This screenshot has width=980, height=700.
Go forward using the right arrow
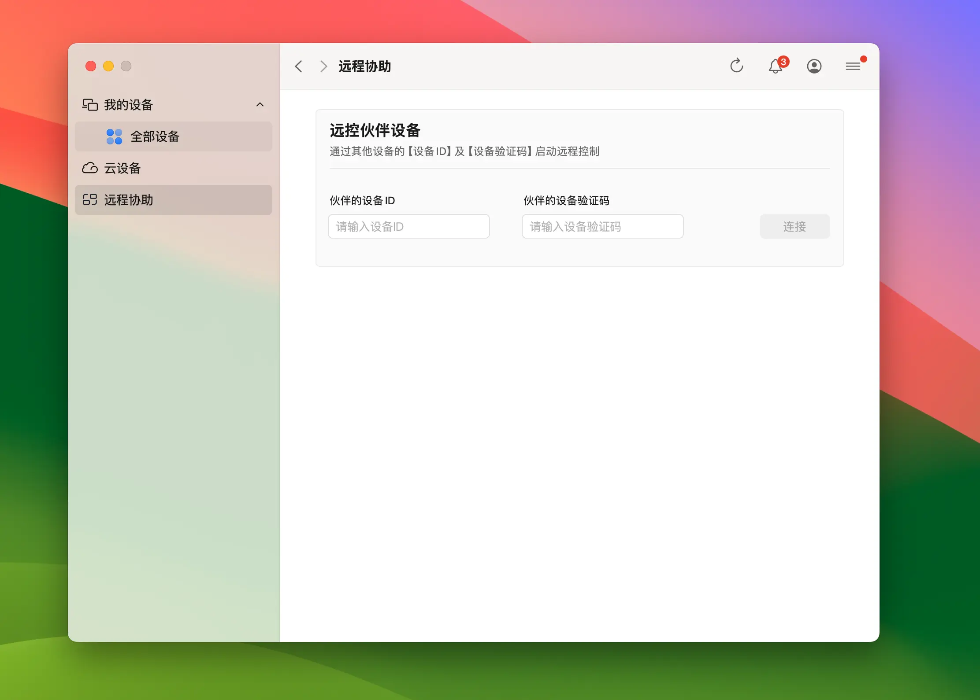pyautogui.click(x=323, y=66)
